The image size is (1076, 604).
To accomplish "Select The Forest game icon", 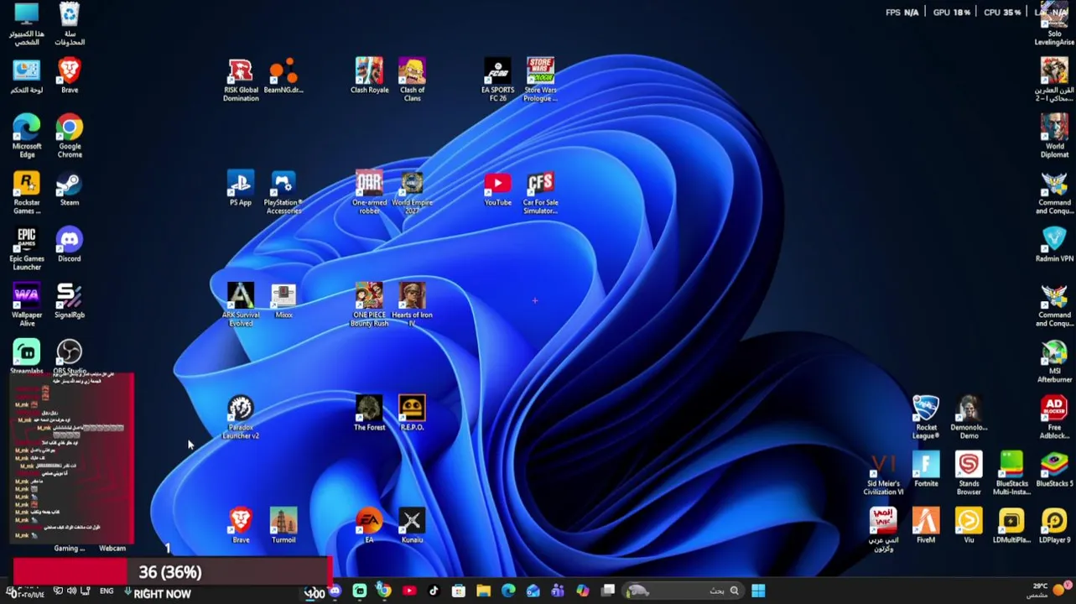I will tap(369, 414).
